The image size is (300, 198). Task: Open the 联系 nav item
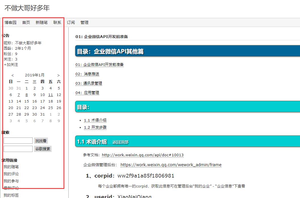pos(57,23)
